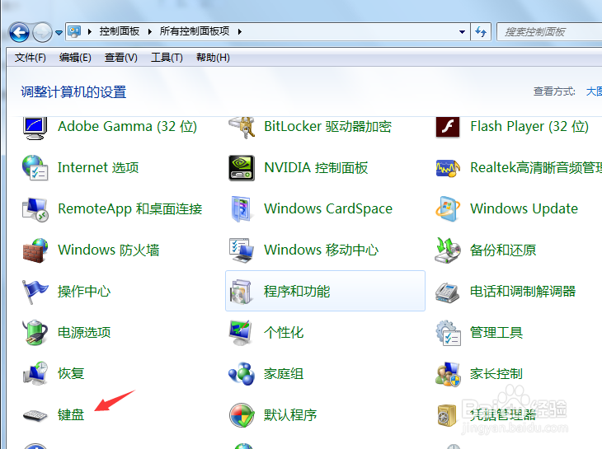
Task: Open the 工具(T) menu
Action: point(167,58)
